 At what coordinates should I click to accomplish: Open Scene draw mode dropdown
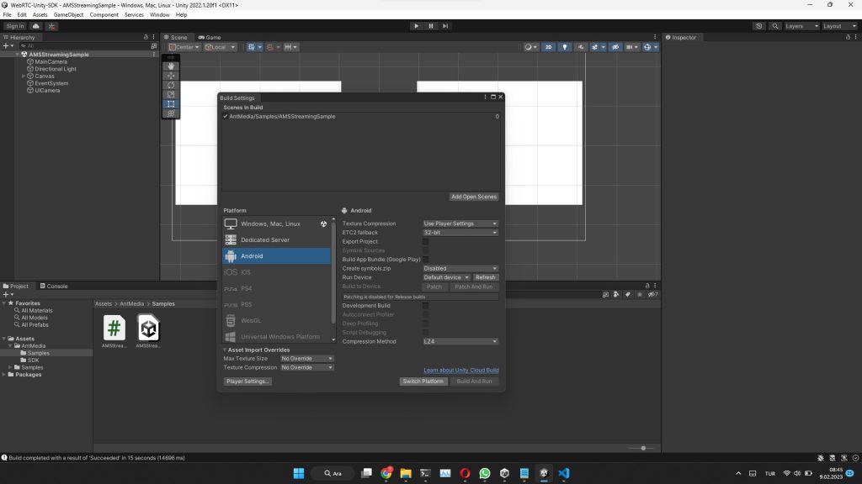coord(530,47)
